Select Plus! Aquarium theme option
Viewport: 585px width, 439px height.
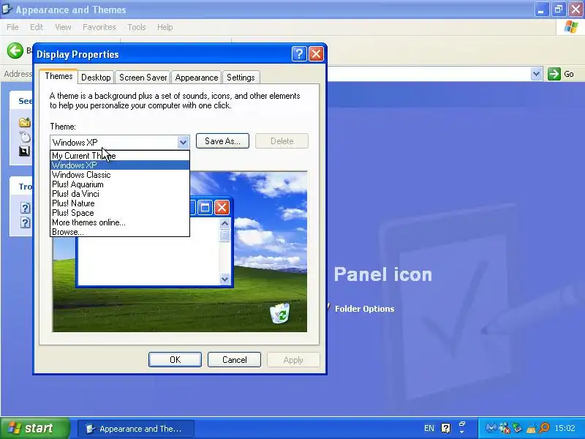pyautogui.click(x=120, y=184)
